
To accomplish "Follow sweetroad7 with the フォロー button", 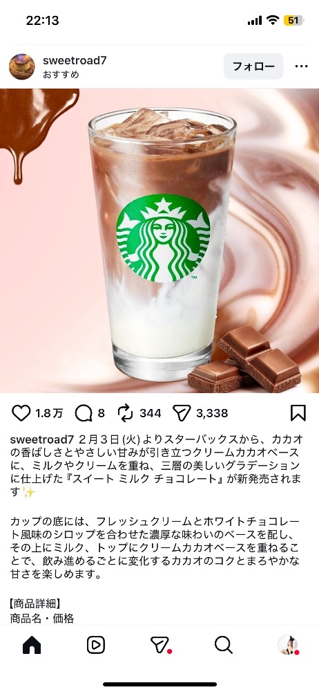I will [x=253, y=66].
